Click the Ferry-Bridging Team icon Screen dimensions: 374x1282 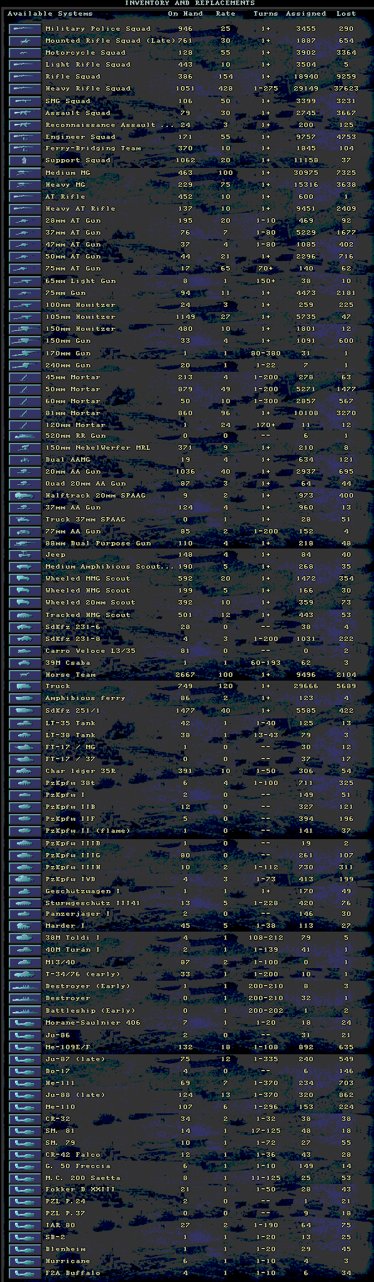25,149
